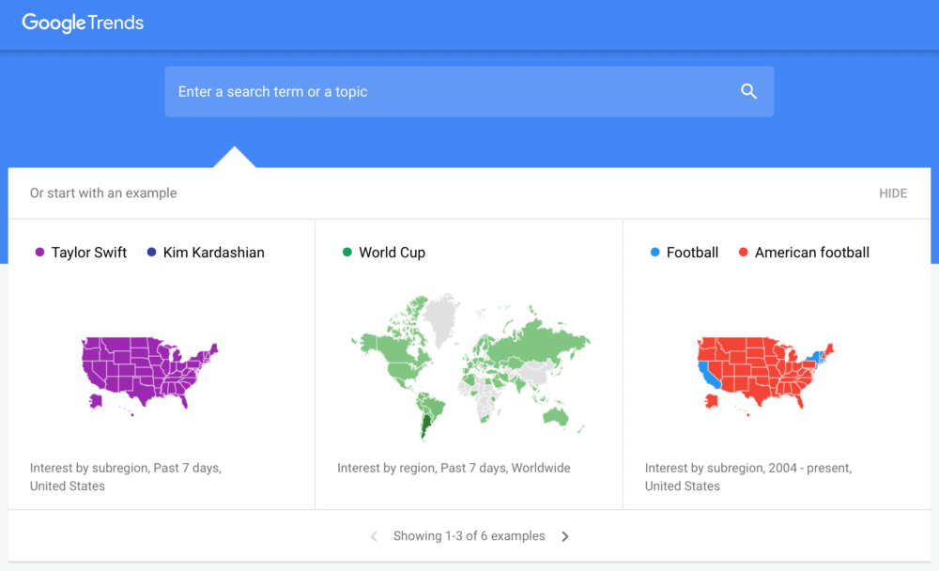The height and width of the screenshot is (571, 939).
Task: Click the search magnifying glass icon
Action: pos(748,91)
